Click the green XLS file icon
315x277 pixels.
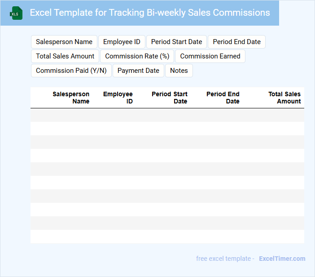click(x=16, y=13)
